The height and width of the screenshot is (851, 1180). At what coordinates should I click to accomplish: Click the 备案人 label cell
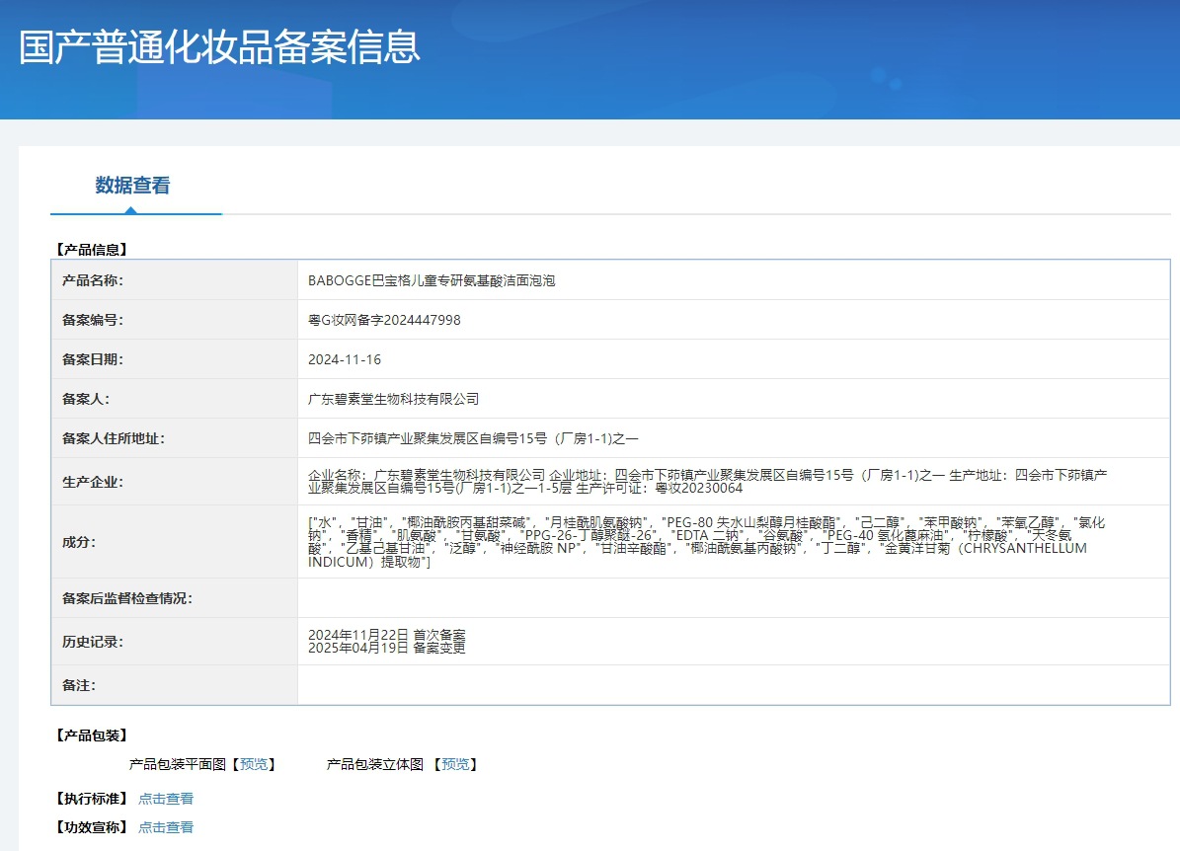[x=175, y=399]
